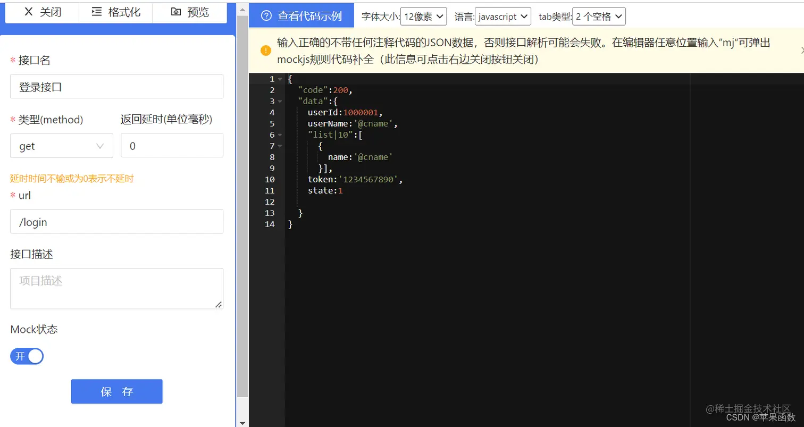Click the question mark icon in 查看代码示例
804x427 pixels.
point(266,16)
